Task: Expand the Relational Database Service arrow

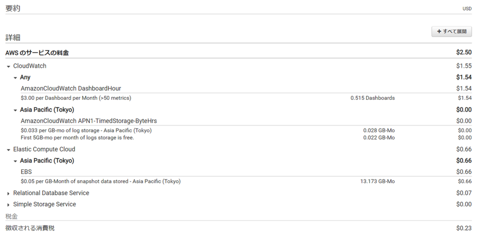Action: coord(8,193)
